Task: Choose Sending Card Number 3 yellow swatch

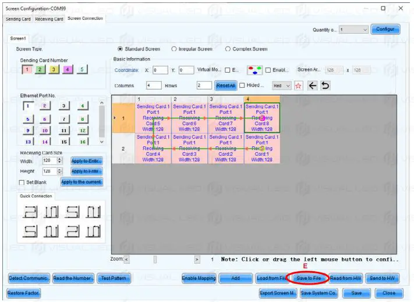Action: [x=54, y=70]
